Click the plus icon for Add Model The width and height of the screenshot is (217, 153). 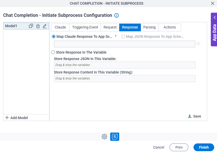point(7,118)
